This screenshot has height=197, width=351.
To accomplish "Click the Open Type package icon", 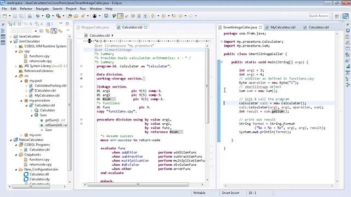I will tap(70, 16).
